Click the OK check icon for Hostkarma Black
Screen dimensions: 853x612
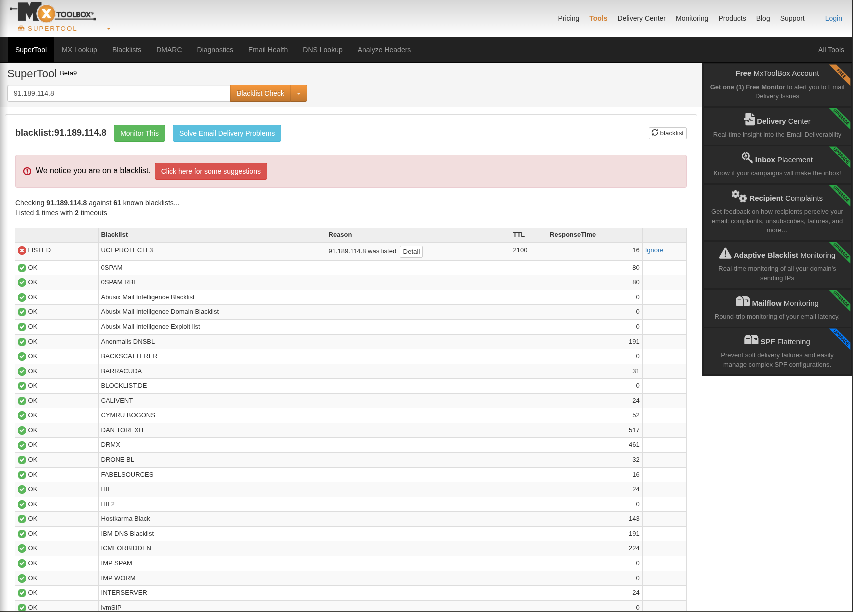point(22,519)
